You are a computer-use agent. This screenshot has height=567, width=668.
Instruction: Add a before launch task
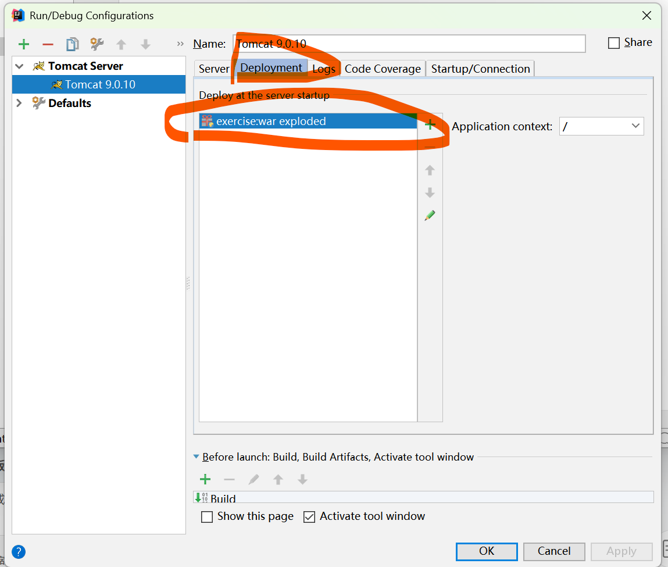(205, 479)
